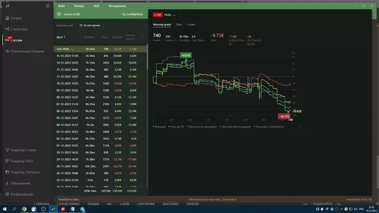Screen dimensions: 379x213
Task: Click the +5.01$ peak marker on graph
Action: (186, 56)
